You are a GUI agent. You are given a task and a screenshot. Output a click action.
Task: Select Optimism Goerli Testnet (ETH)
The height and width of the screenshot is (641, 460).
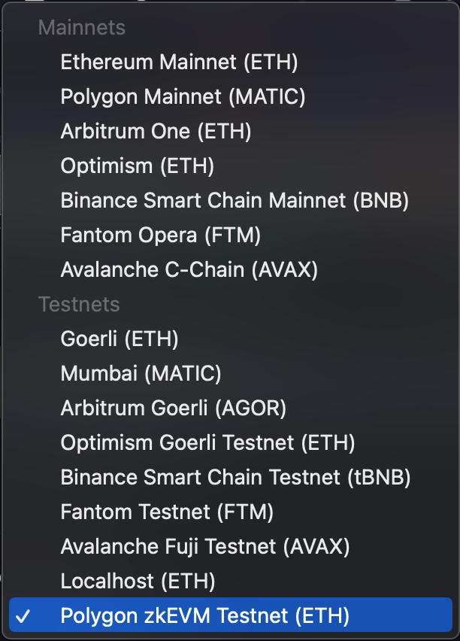pos(207,442)
